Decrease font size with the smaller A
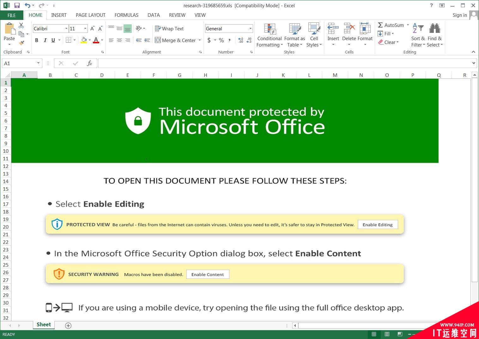The height and width of the screenshot is (339, 479). pyautogui.click(x=100, y=28)
